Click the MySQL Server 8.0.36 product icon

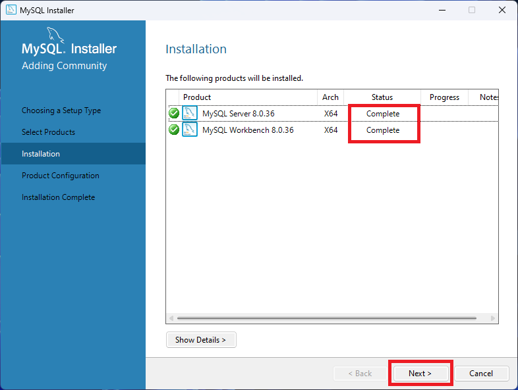click(x=190, y=113)
